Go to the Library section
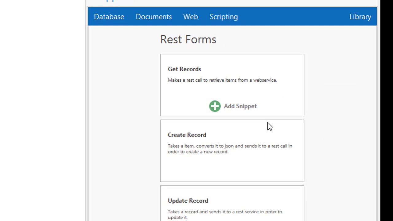393x221 pixels. click(360, 17)
